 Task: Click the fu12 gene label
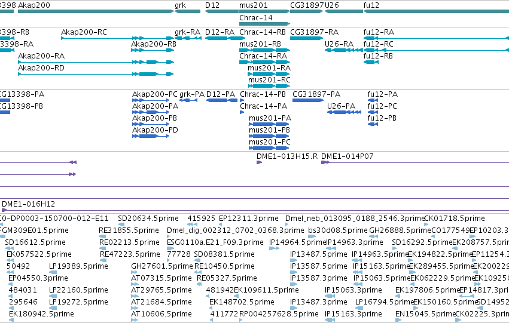371,5
